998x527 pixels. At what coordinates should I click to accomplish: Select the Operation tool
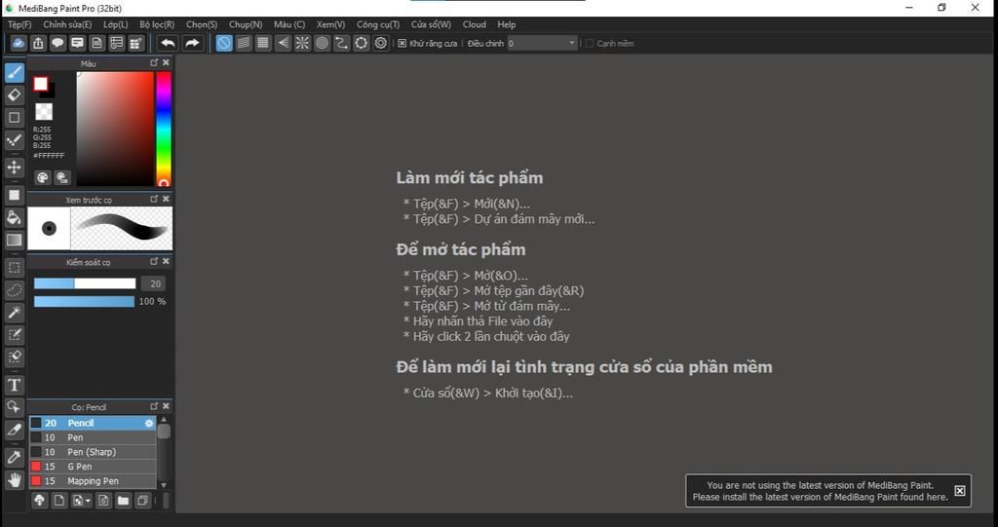[x=14, y=407]
